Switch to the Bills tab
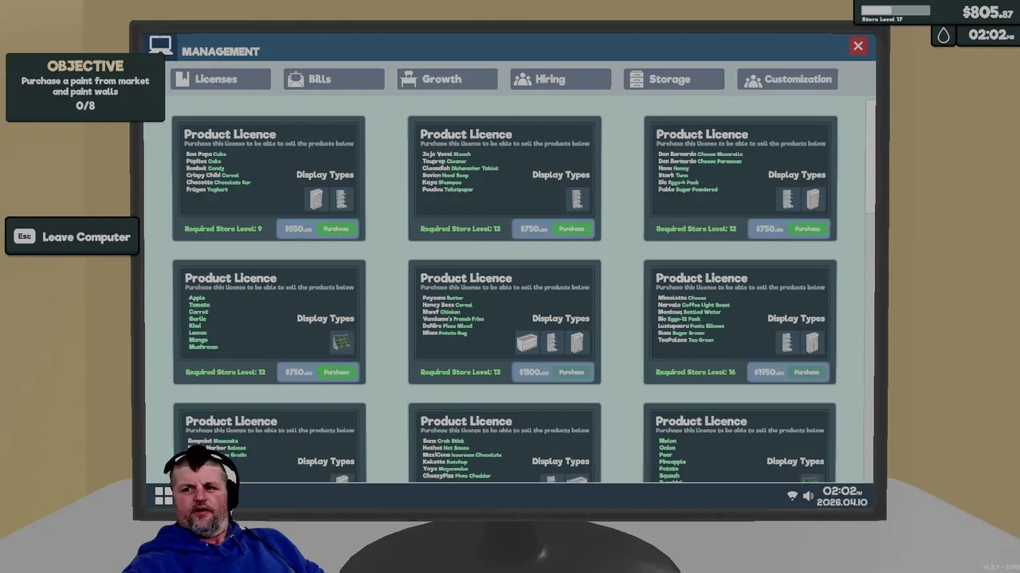The image size is (1020, 573). tap(334, 79)
